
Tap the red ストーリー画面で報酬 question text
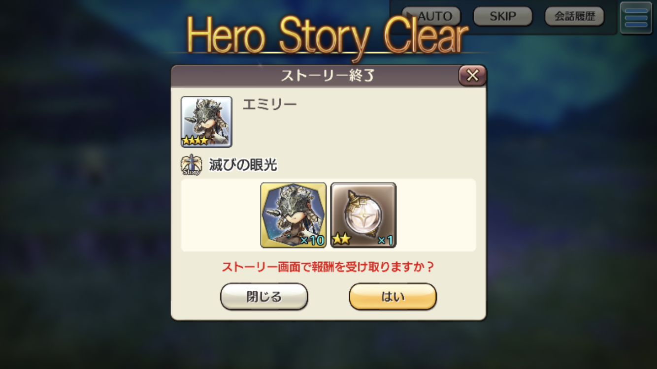(328, 267)
